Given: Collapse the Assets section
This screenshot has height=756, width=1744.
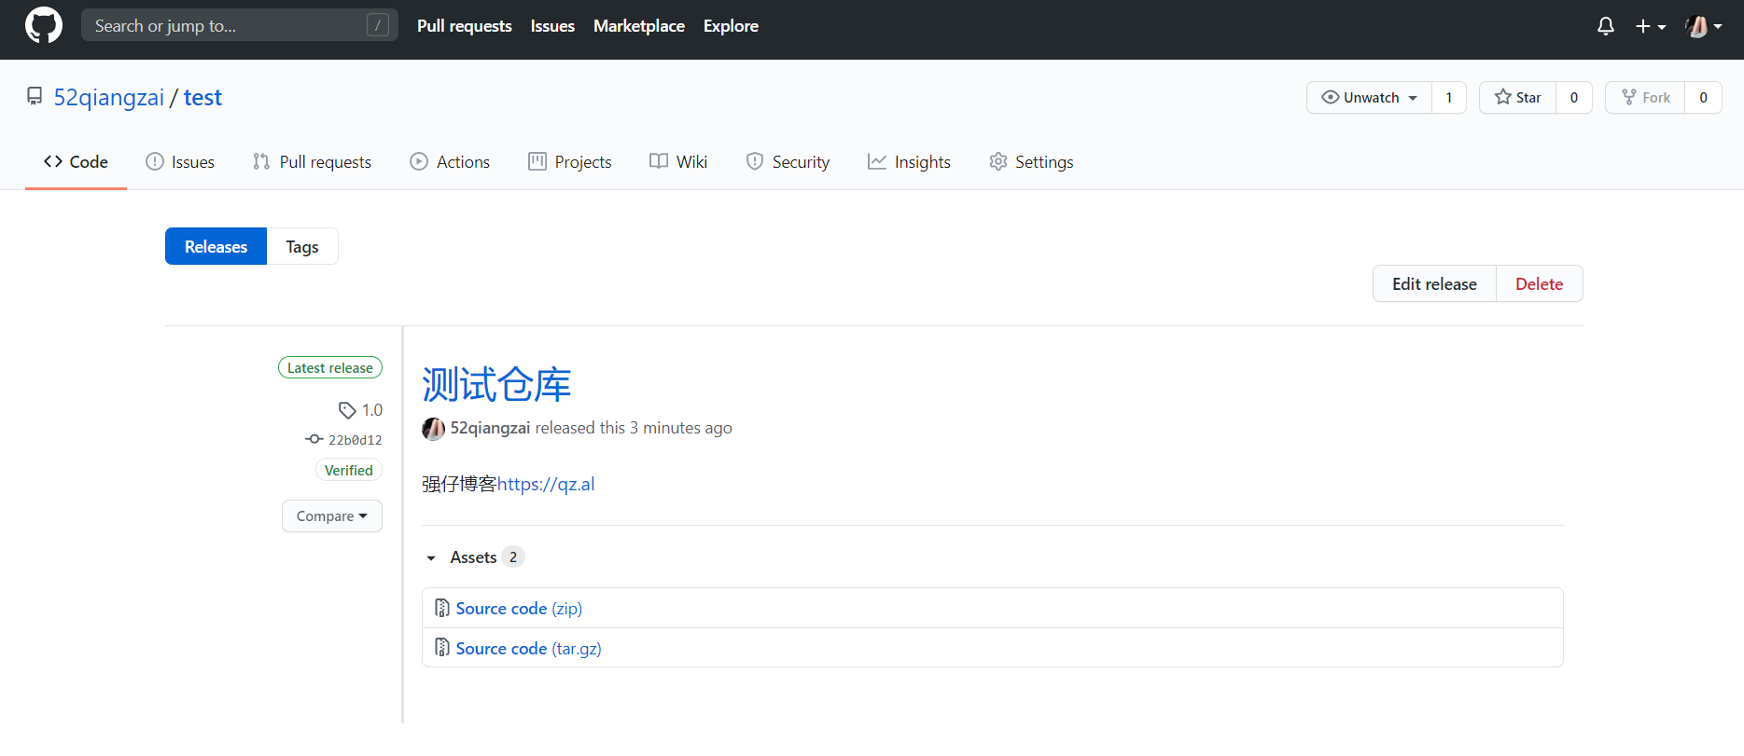Looking at the screenshot, I should coord(431,557).
